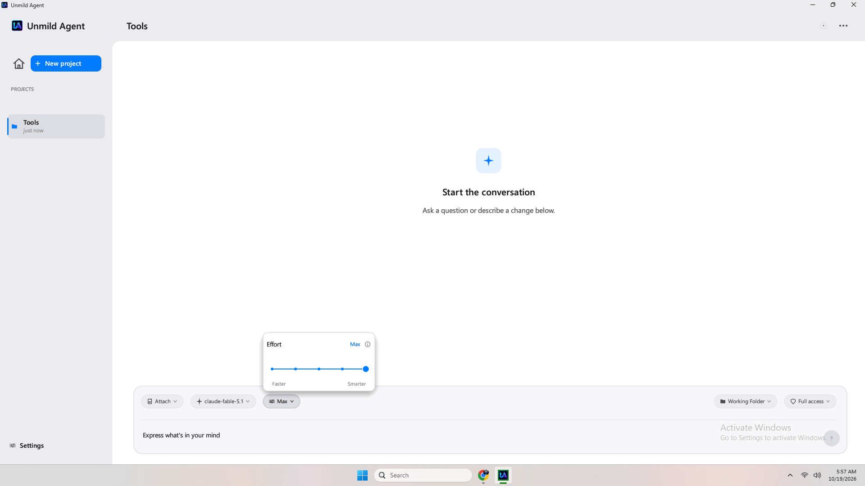The height and width of the screenshot is (486, 865).
Task: Click the second stop on Effort slider
Action: coord(296,369)
